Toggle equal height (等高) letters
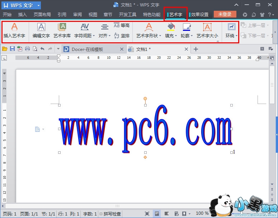The width and height of the screenshot is (278, 218). (x=122, y=25)
